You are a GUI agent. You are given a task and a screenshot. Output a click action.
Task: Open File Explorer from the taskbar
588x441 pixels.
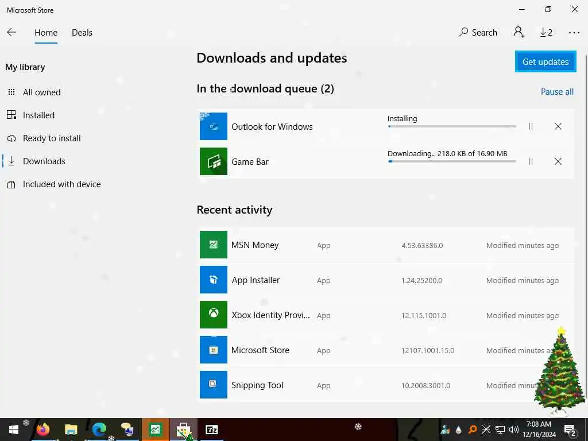pos(71,430)
